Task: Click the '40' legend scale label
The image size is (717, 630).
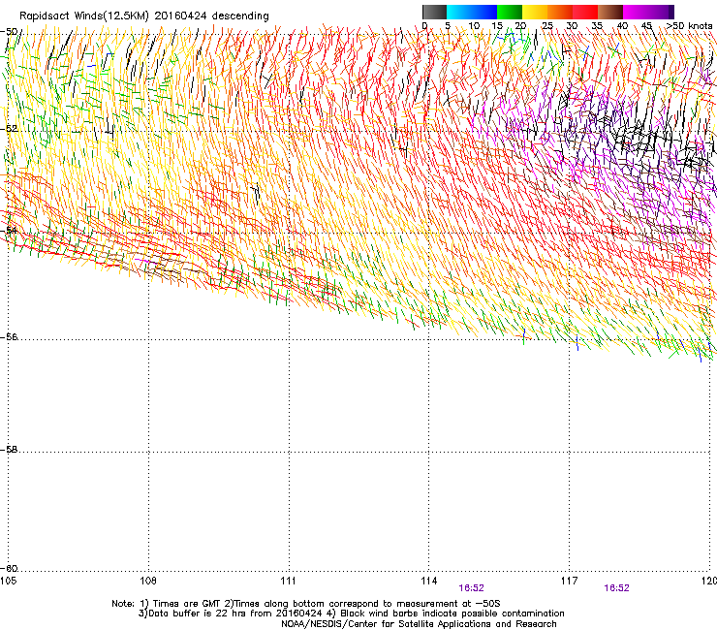Action: tap(622, 26)
